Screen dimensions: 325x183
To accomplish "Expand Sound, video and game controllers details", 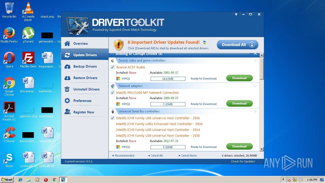I will 255,60.
